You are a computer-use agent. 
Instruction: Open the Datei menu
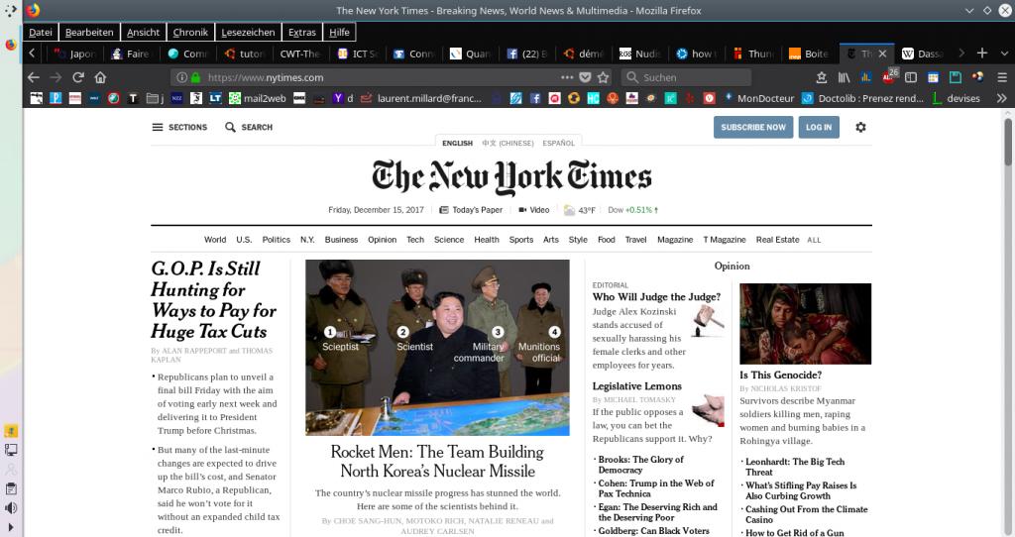(40, 33)
